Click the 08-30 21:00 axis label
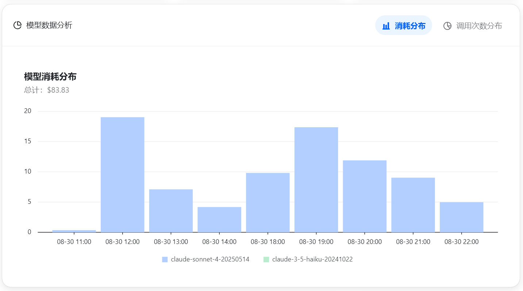Viewport: 523px width, 291px height. [413, 242]
